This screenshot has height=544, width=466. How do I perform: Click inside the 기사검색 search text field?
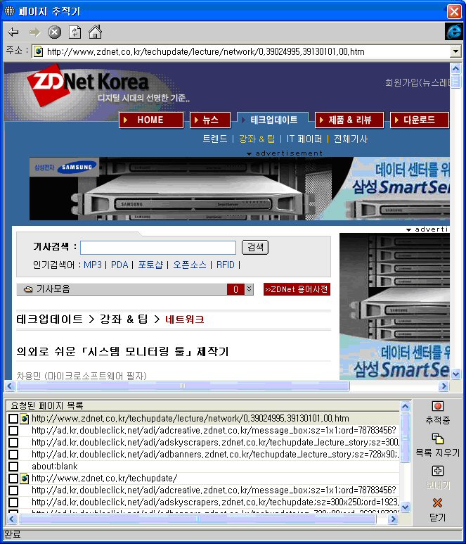click(x=157, y=248)
